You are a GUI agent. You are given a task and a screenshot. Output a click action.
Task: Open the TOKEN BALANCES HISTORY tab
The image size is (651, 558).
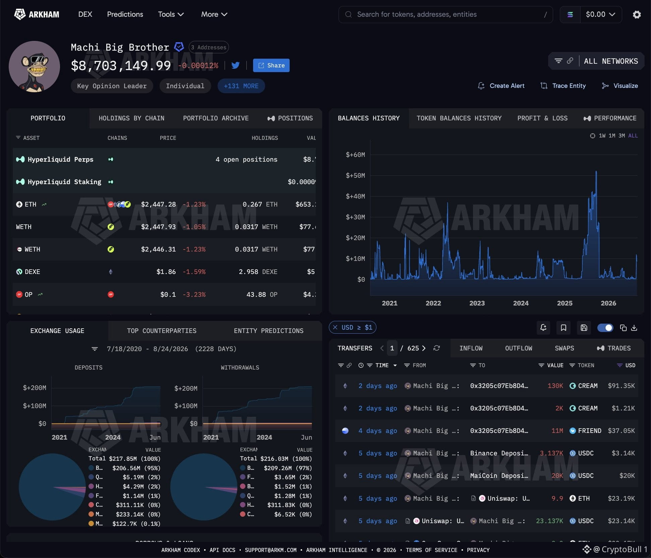459,118
